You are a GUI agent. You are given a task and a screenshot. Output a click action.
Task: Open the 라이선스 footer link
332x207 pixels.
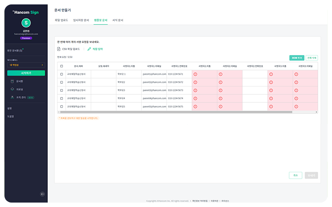click(225, 201)
